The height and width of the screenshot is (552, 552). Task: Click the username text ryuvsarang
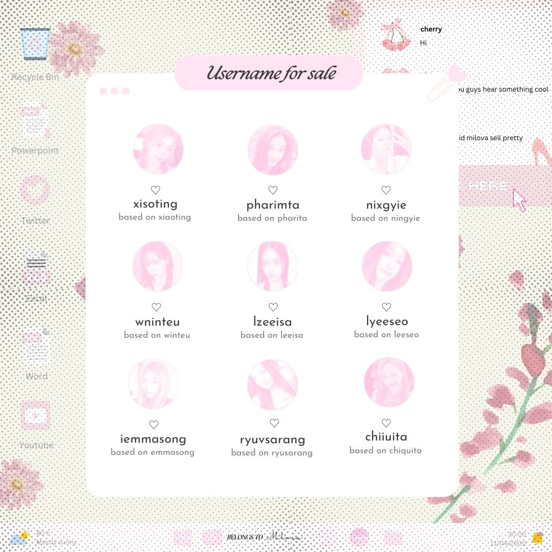(273, 440)
